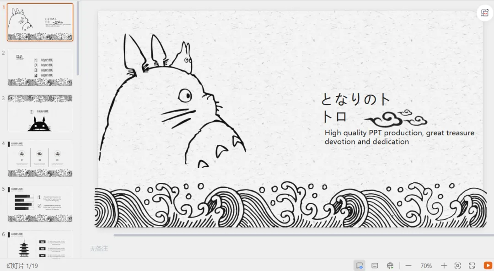Select the slide 3 black Totoro face thumbnail
Viewport: 494px width, 271px height.
tap(40, 113)
